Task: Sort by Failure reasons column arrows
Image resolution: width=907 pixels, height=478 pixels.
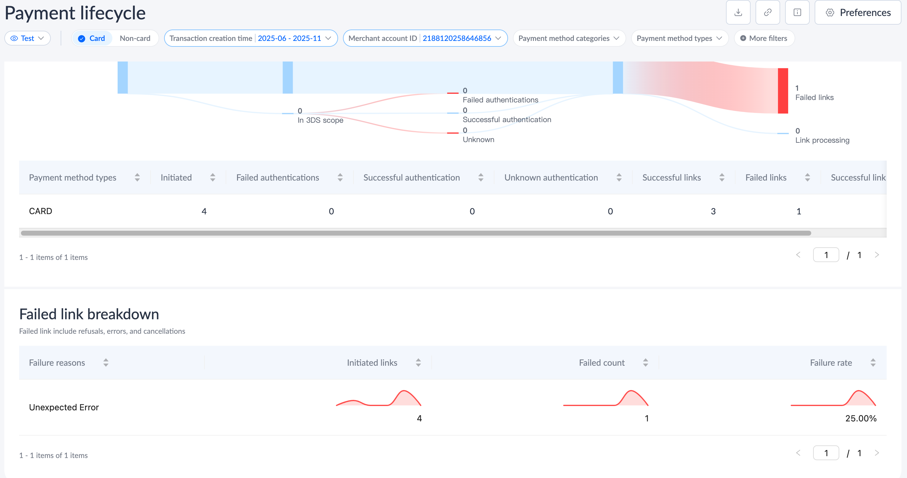Action: coord(106,363)
